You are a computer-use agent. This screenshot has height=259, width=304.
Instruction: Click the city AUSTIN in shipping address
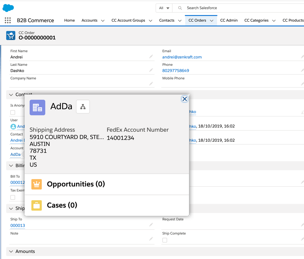click(40, 144)
